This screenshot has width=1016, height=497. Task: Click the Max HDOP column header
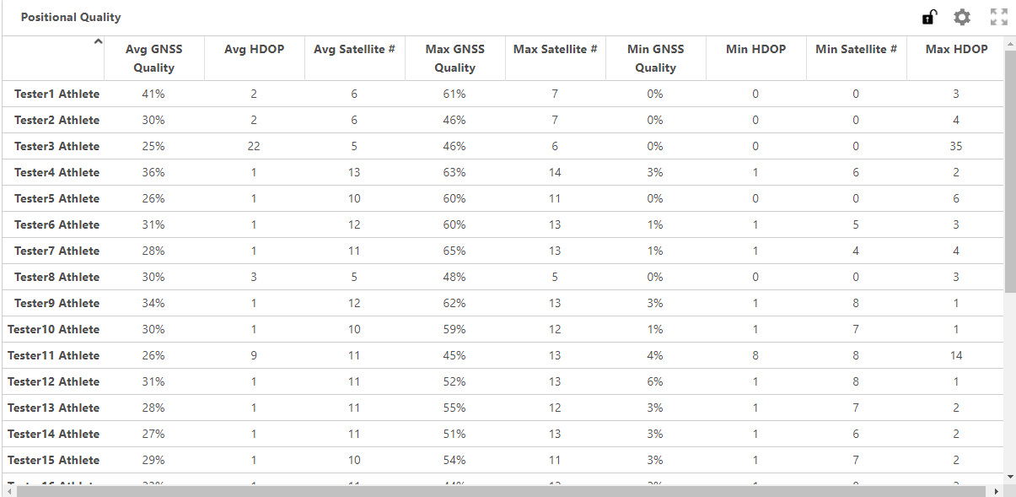[x=956, y=49]
